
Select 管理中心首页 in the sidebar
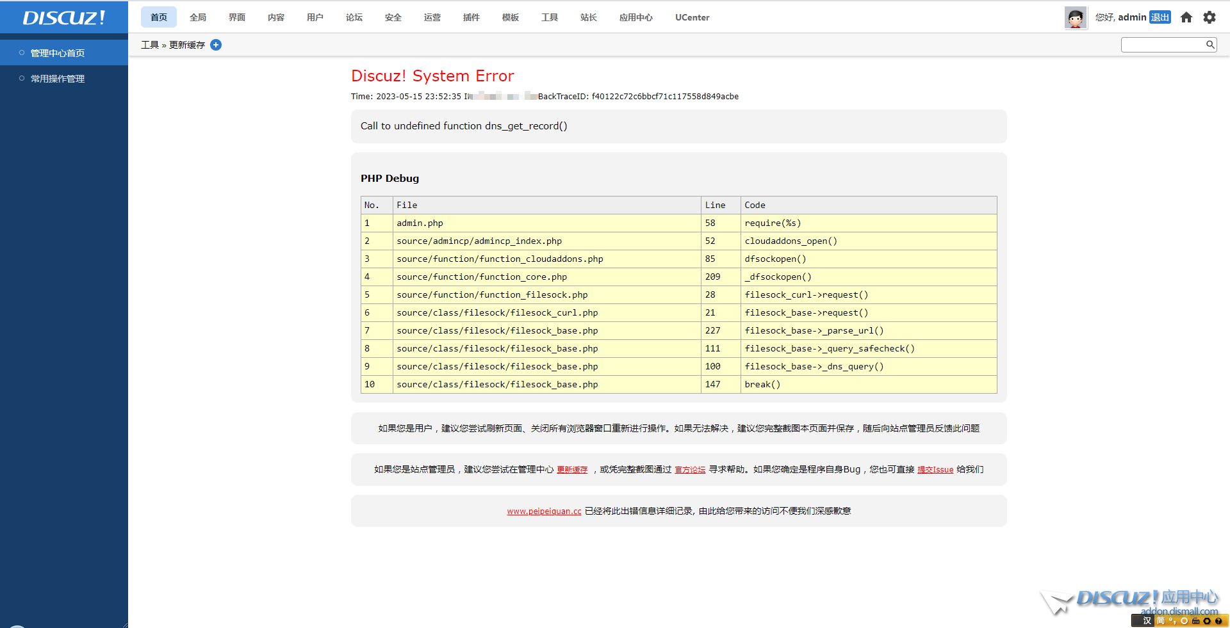(64, 52)
